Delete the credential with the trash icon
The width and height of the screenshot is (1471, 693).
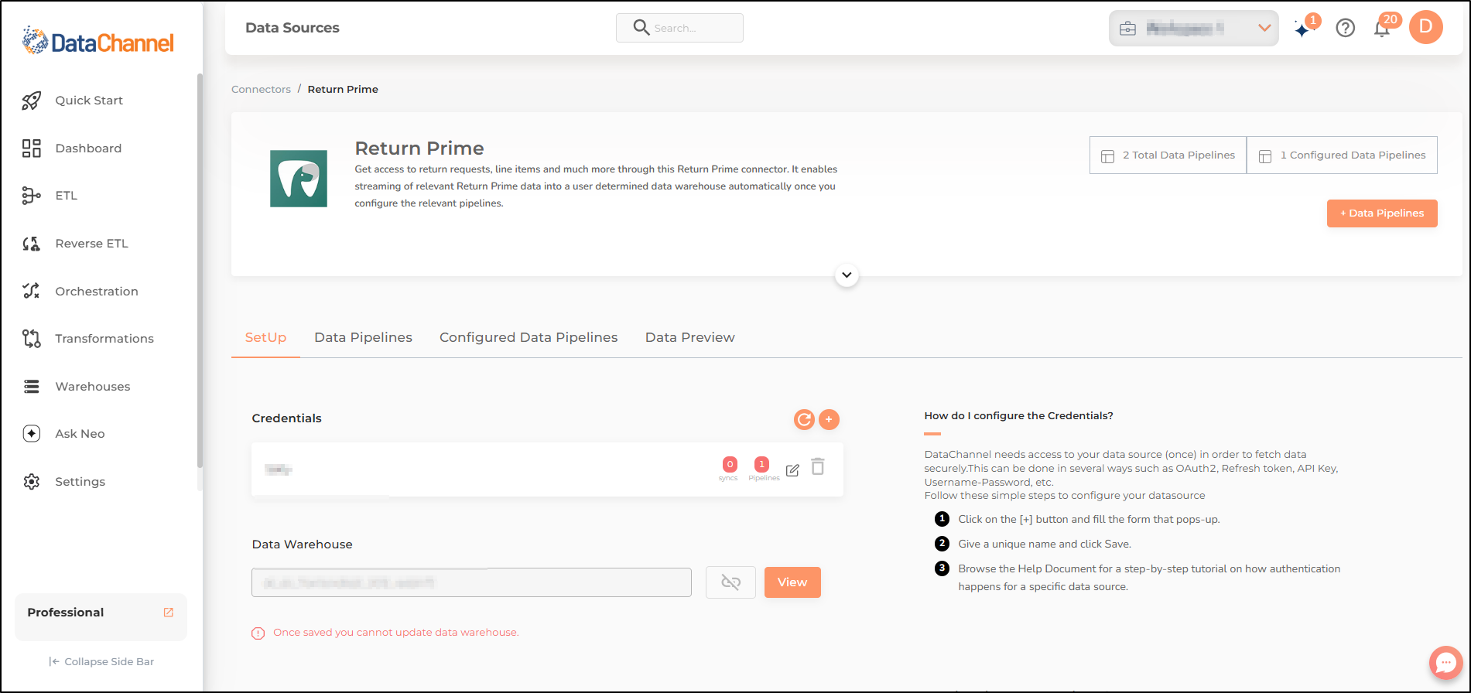(818, 466)
